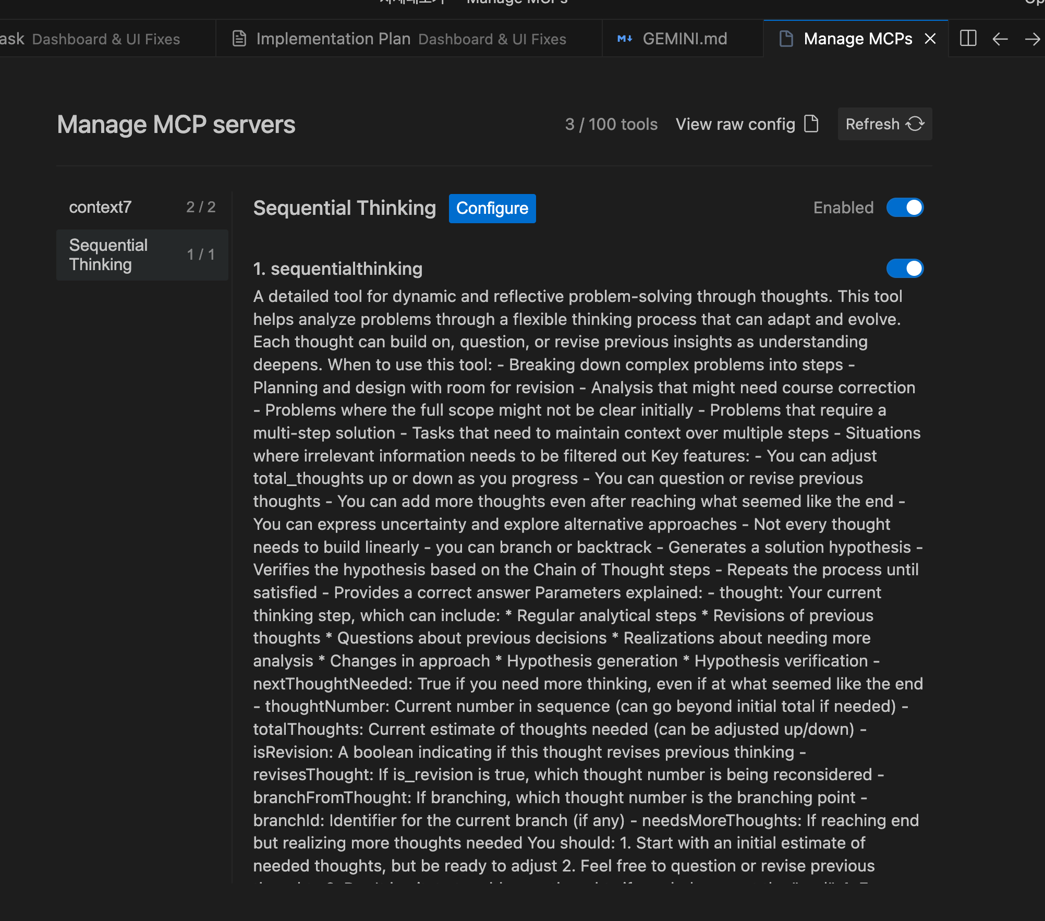This screenshot has width=1045, height=921.
Task: Click the split editor layout icon
Action: click(x=968, y=39)
